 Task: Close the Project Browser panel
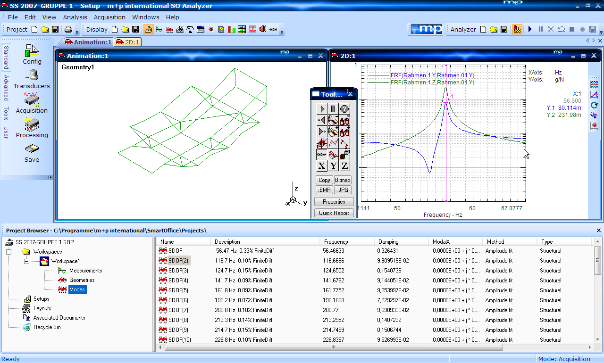[x=599, y=231]
